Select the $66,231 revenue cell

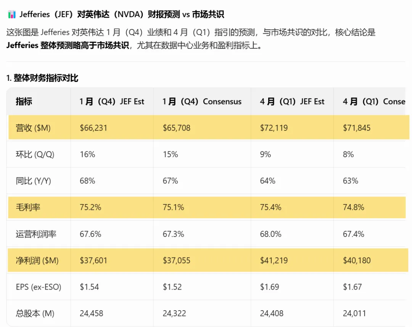[x=93, y=128]
